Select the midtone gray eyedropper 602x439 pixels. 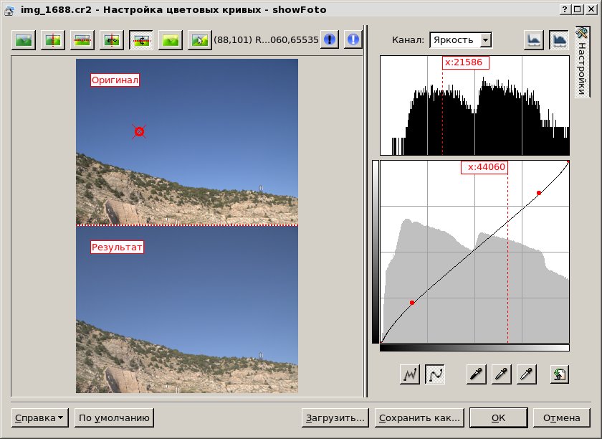[x=502, y=374]
